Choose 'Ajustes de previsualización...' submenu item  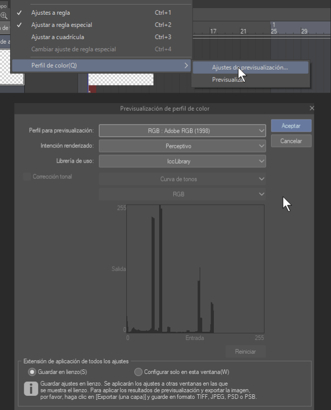click(250, 67)
